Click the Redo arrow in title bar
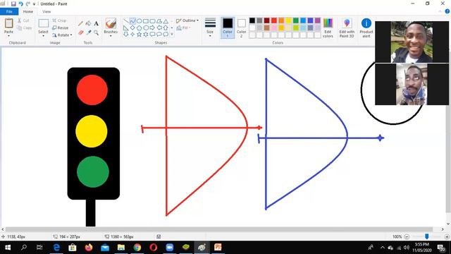This screenshot has height=254, width=451. click(x=28, y=4)
